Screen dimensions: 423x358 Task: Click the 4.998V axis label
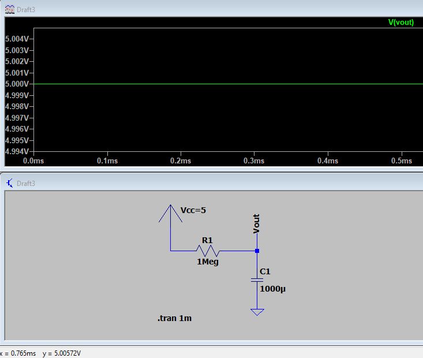17,106
